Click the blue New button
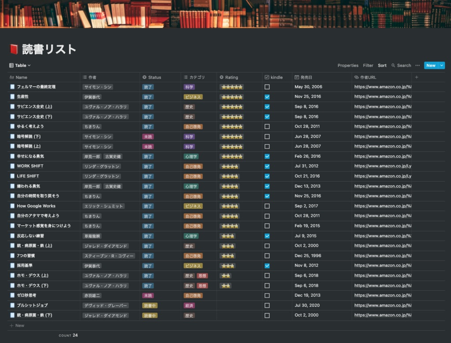451x343 pixels. [431, 65]
